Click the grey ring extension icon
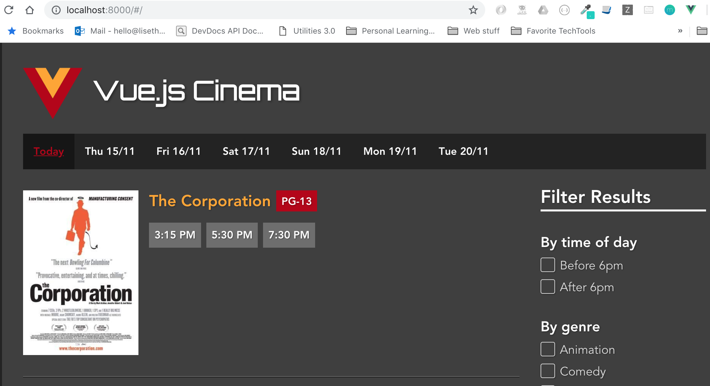The height and width of the screenshot is (386, 710). click(x=501, y=10)
